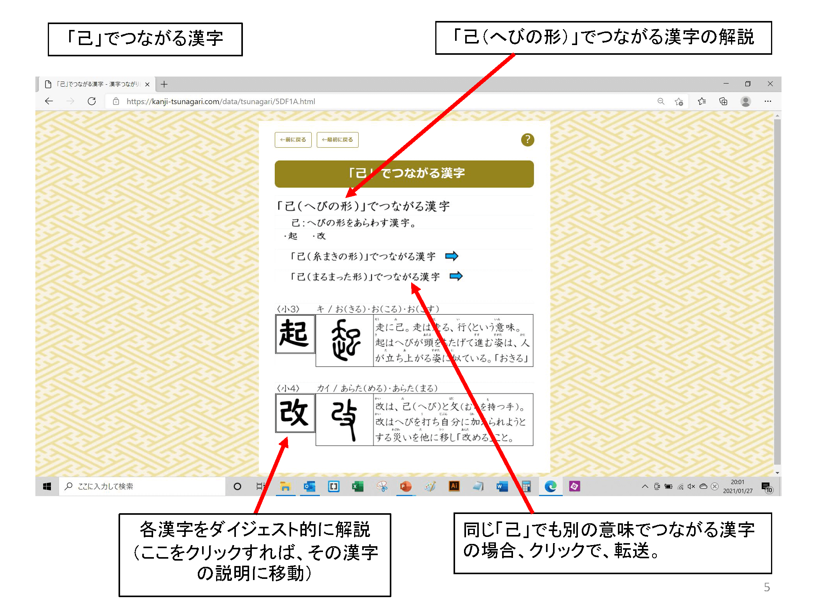Viewport: 820px width, 615px height.
Task: Open the favorites list icon
Action: coord(701,101)
